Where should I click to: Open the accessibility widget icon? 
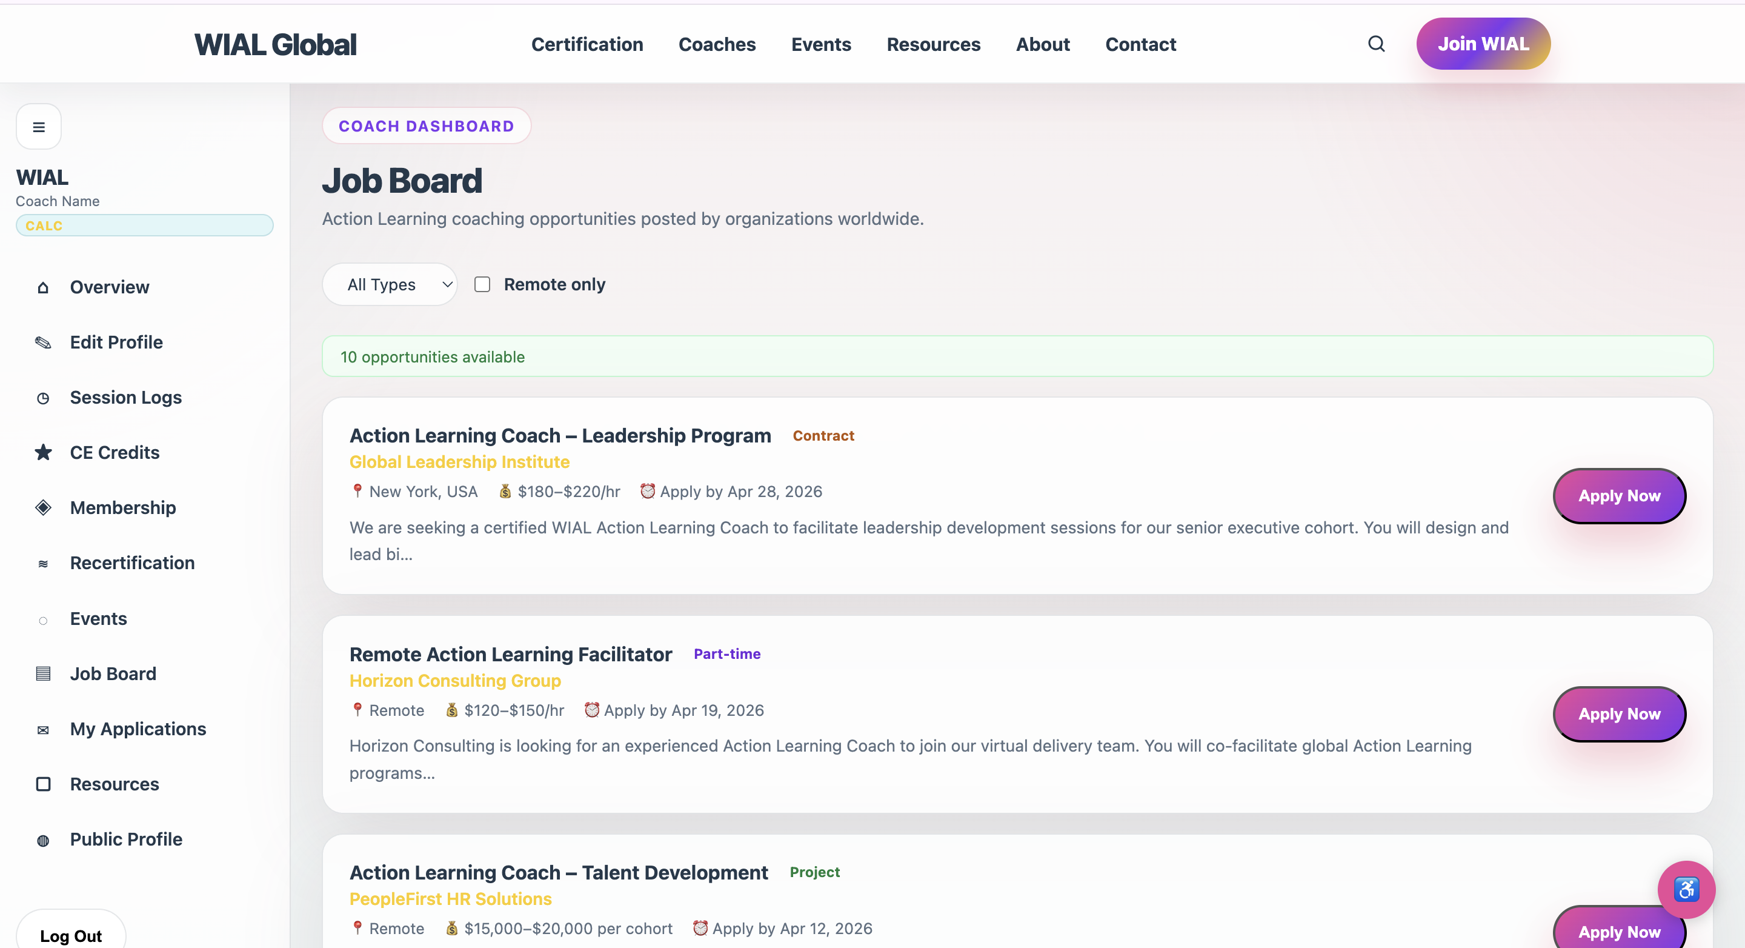pos(1686,889)
